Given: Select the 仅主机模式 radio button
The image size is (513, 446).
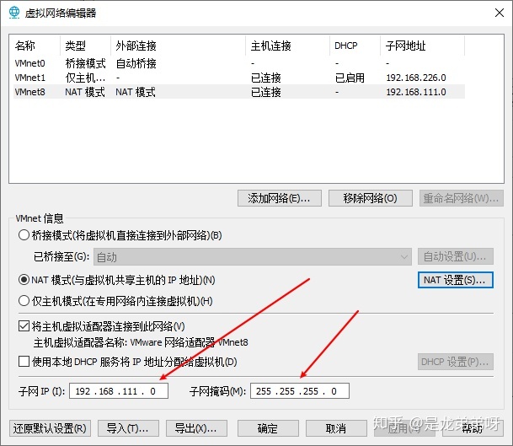Looking at the screenshot, I should (24, 301).
